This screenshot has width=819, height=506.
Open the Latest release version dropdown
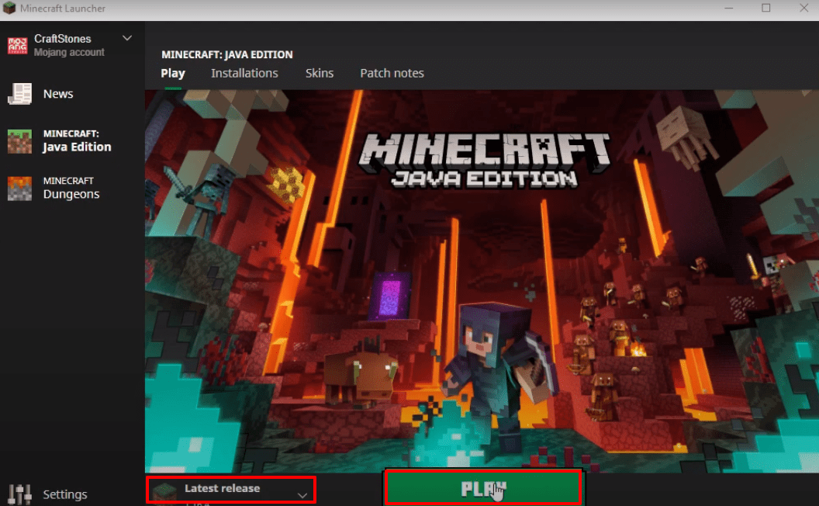[231, 490]
